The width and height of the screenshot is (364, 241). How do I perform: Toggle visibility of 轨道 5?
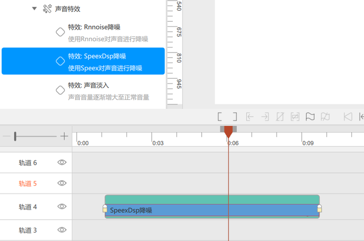62,183
